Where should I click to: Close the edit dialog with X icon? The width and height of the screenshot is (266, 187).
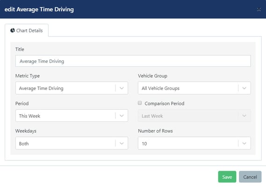(259, 9)
